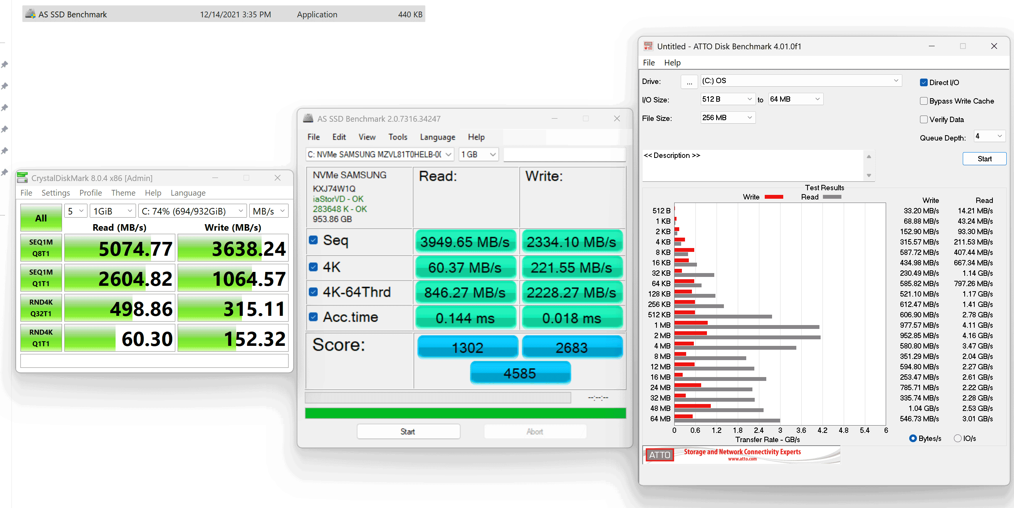
Task: Click the CrystalDiskMark title bar app icon
Action: [x=22, y=178]
